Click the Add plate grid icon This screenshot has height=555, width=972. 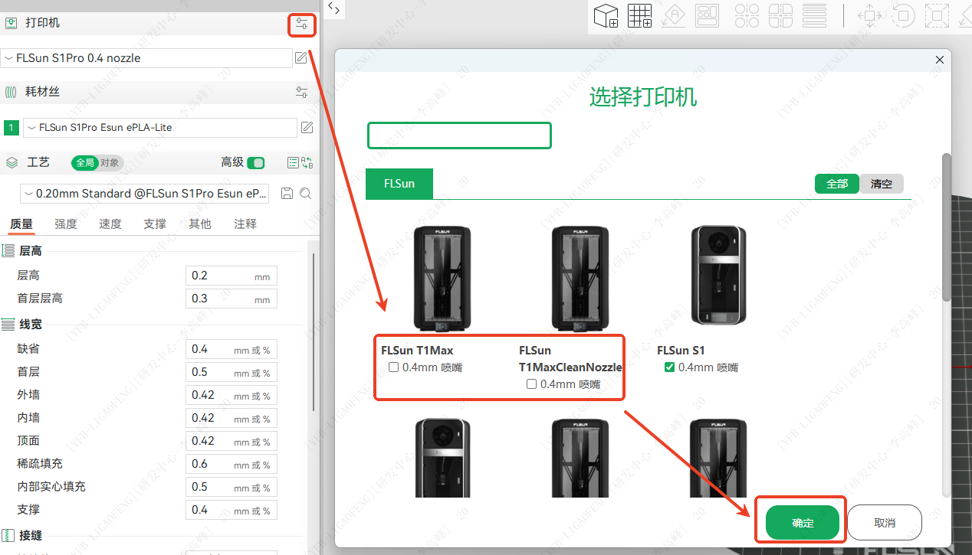point(639,15)
